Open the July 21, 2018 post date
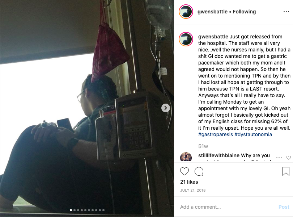 (x=193, y=191)
